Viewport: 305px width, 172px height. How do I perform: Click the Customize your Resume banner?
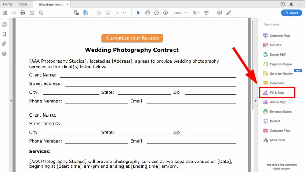(x=132, y=38)
